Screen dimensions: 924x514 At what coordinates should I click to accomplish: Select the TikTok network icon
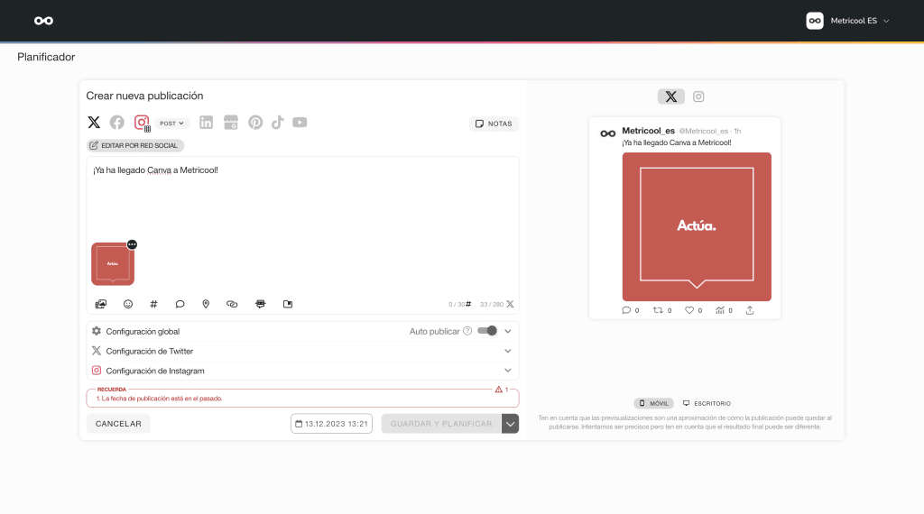coord(277,123)
